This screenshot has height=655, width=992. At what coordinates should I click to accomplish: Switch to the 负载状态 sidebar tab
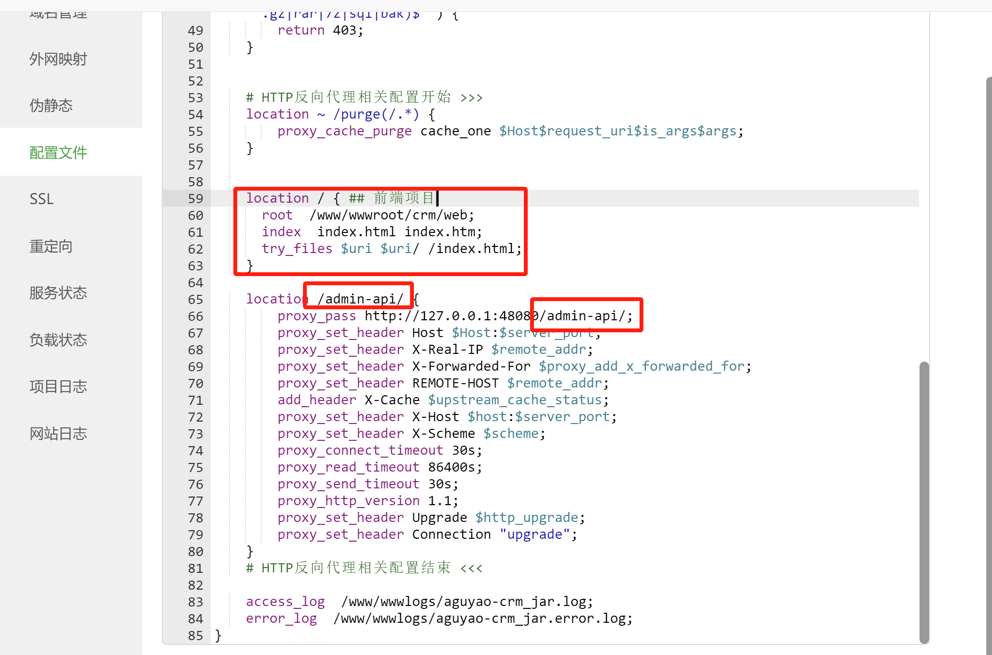(58, 340)
